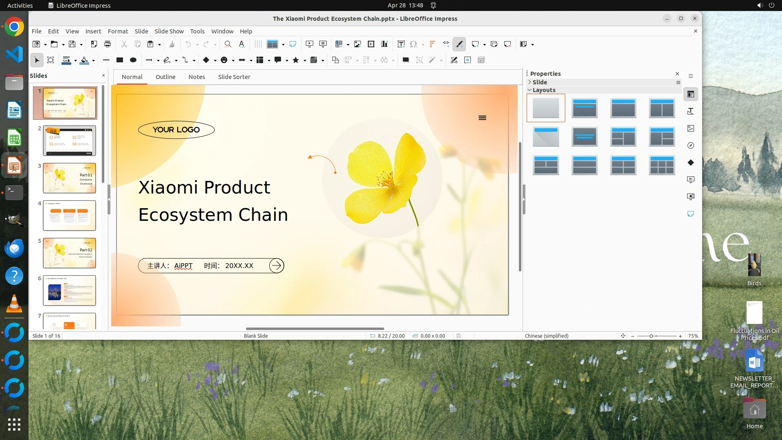This screenshot has height=440, width=782.
Task: Click the Print icon in toolbar
Action: (108, 44)
